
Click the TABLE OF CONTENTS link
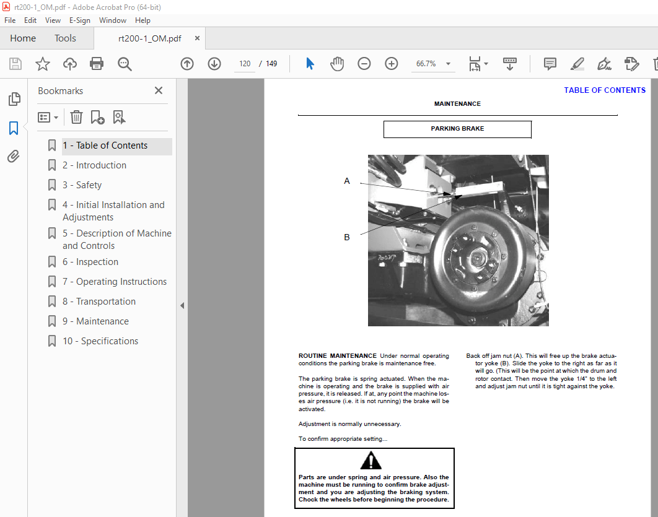605,90
